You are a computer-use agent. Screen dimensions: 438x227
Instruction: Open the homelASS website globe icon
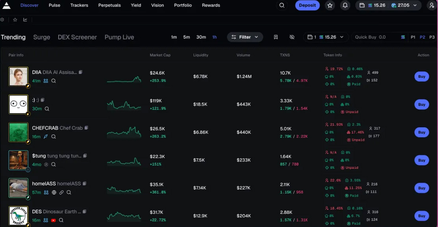pyautogui.click(x=54, y=192)
